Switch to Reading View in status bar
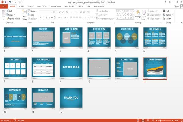 click(x=148, y=120)
